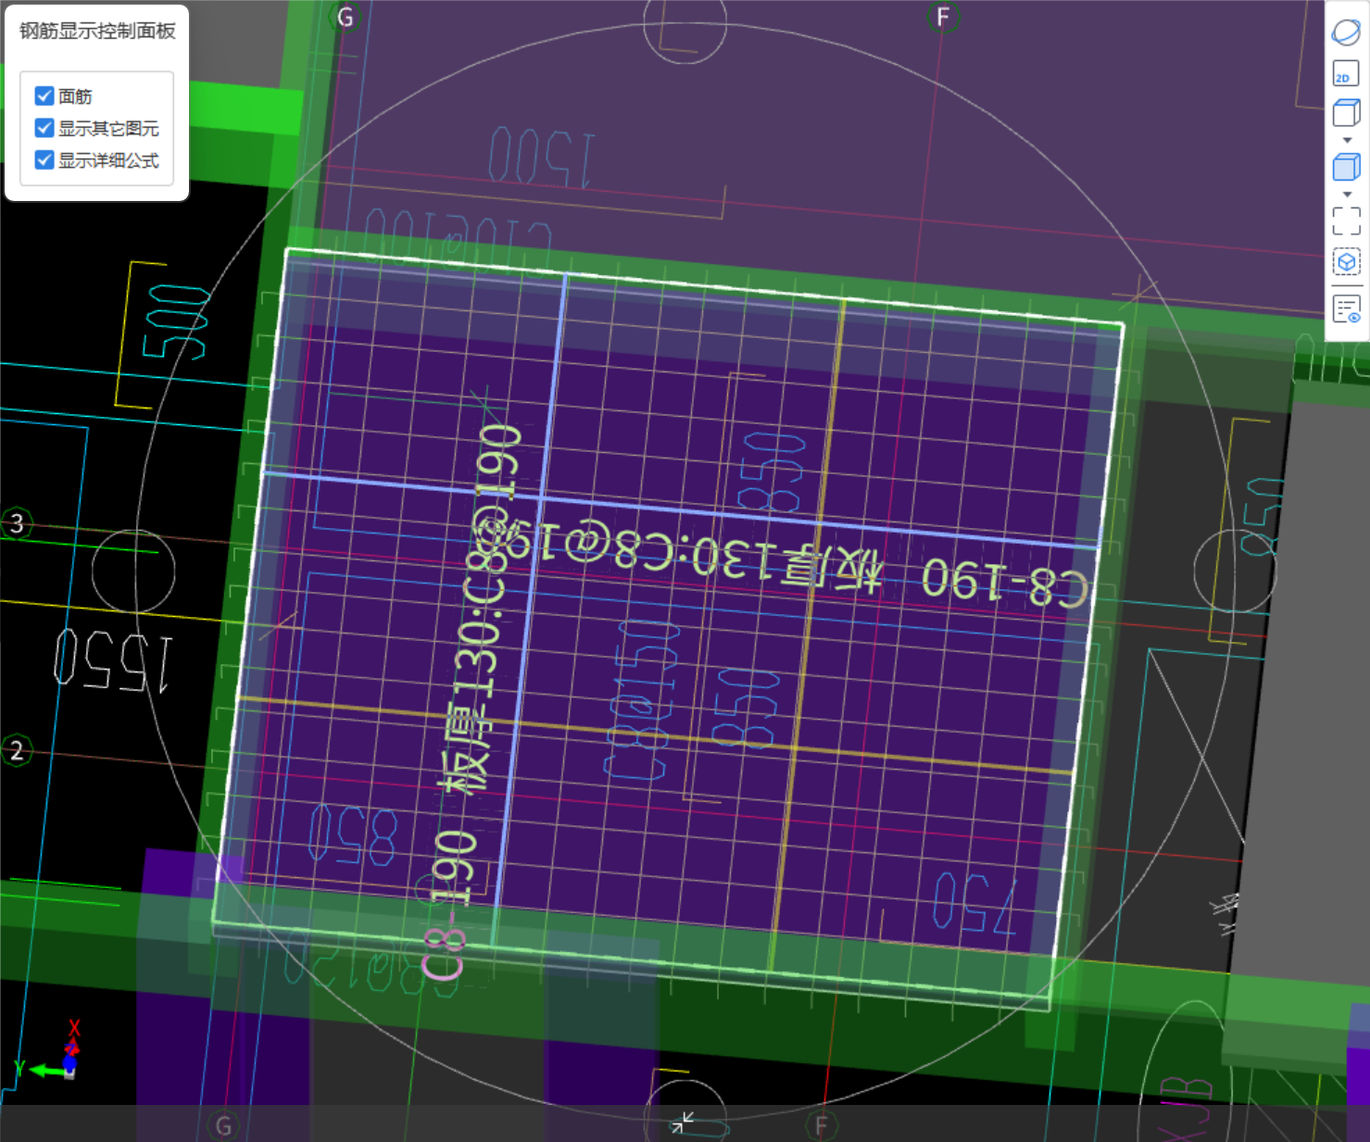Select the shaded blue cube display icon
This screenshot has width=1370, height=1142.
point(1346,168)
